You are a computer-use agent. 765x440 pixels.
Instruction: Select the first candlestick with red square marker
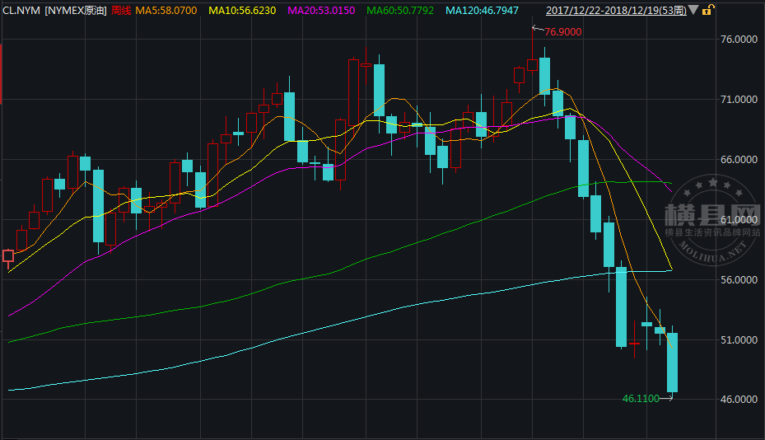click(x=7, y=256)
